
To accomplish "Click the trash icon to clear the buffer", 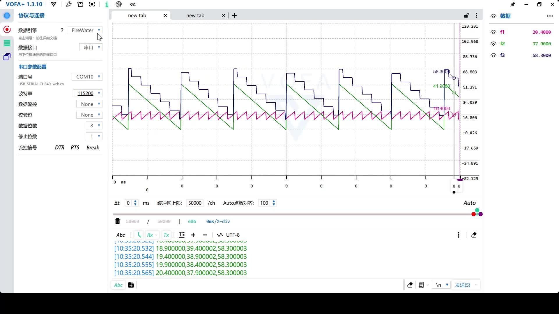I will (117, 222).
